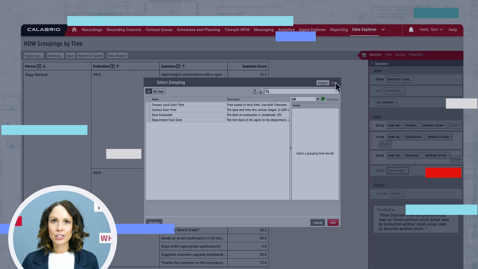Open the Sorting menu in the right panel
This screenshot has height=269, width=478.
click(400, 55)
